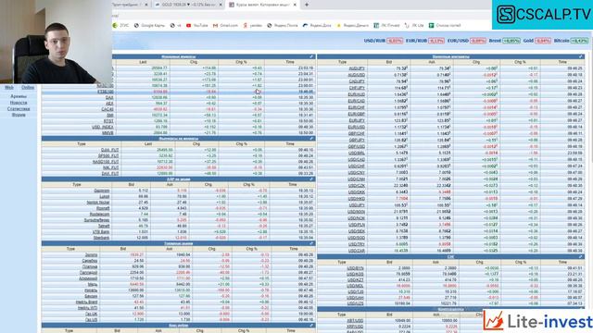Screen dimensions: 593x333
Task: Open the second item in the left sidebar menu
Action: coord(19,103)
